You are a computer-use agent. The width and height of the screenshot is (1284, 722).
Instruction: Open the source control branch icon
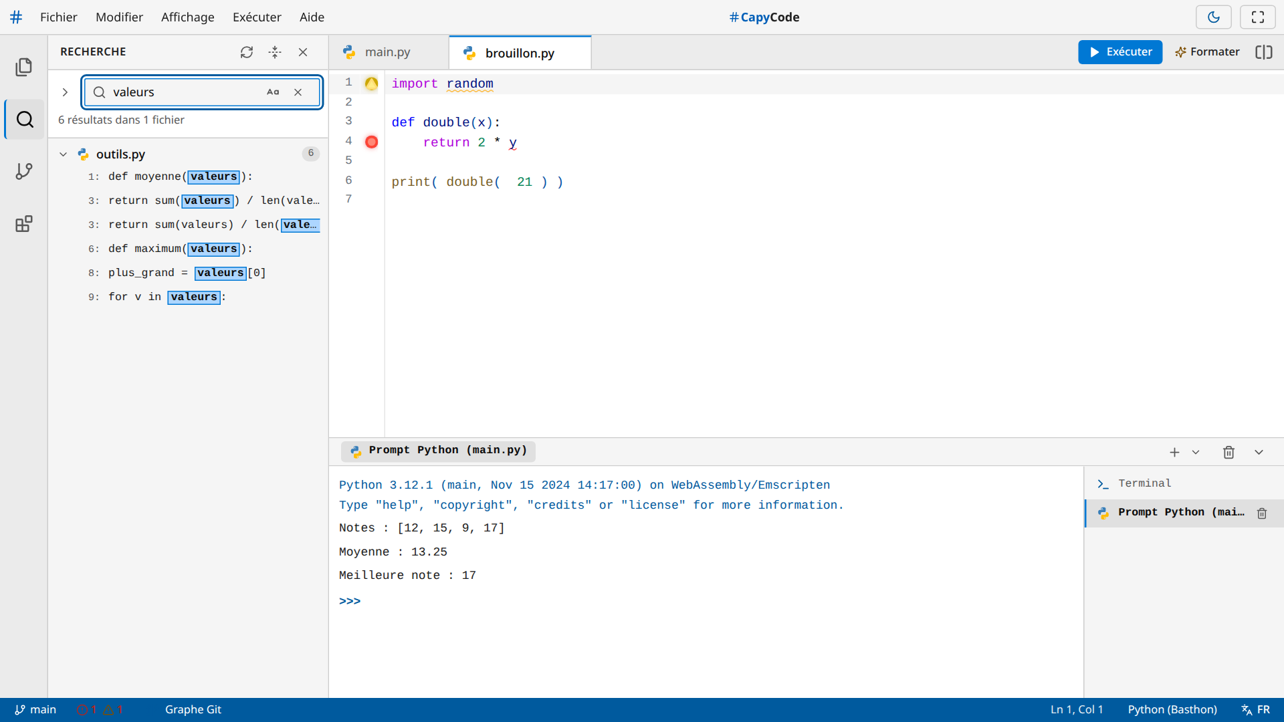(24, 172)
